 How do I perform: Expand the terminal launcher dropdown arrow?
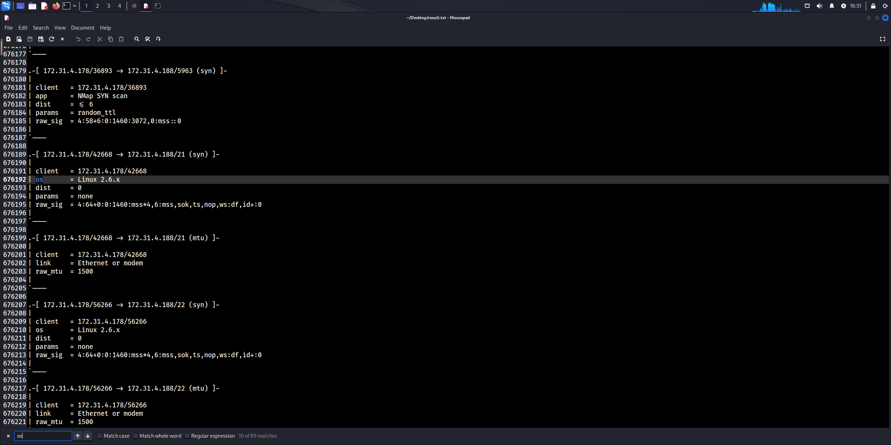(75, 6)
